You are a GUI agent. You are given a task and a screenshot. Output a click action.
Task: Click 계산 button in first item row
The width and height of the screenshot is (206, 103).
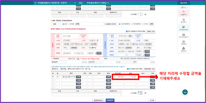[x=108, y=77]
